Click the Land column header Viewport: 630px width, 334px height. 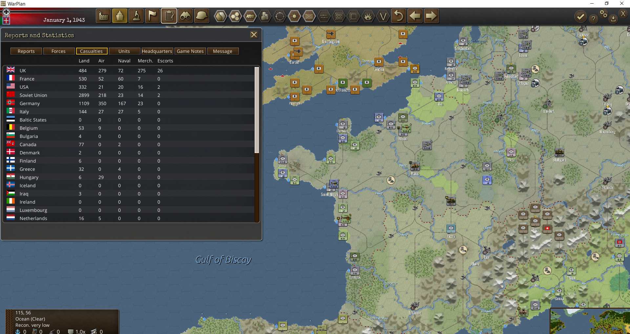tap(84, 61)
